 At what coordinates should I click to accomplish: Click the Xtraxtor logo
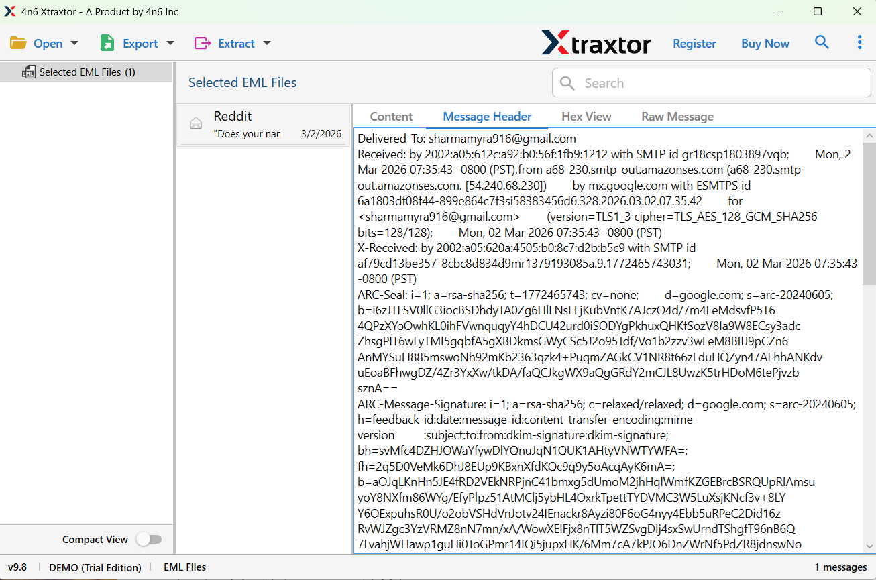(x=596, y=44)
